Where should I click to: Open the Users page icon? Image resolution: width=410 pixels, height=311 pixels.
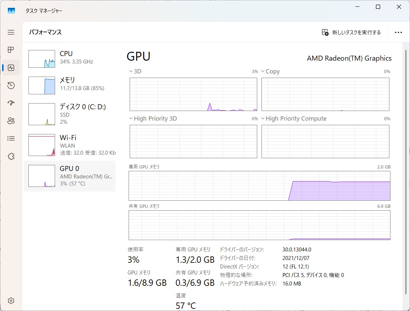11,121
